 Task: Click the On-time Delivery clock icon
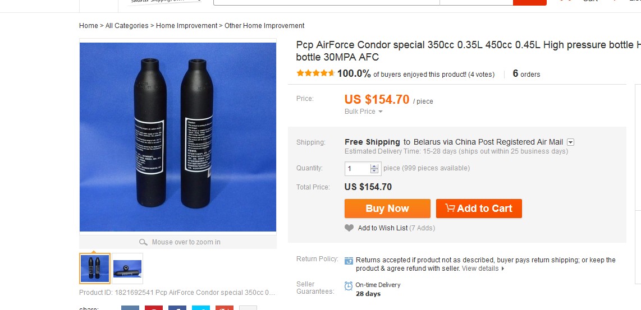pos(349,286)
